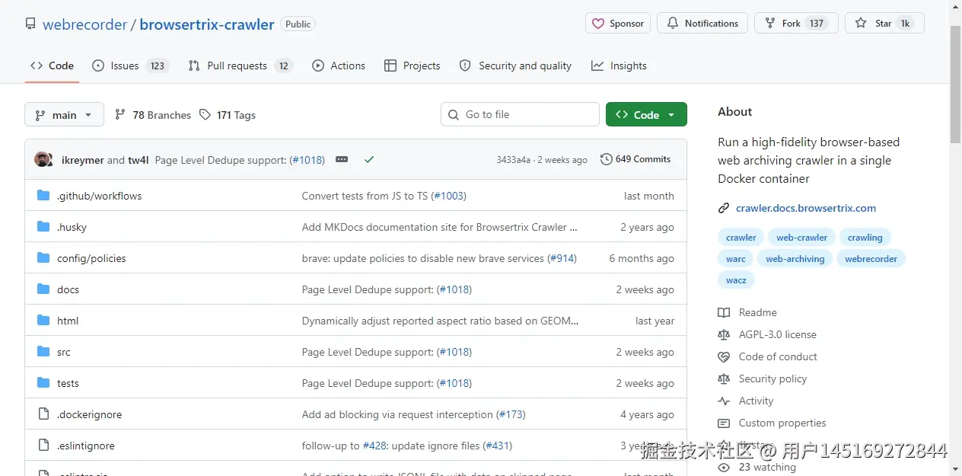Click the tests folder icon
Image resolution: width=962 pixels, height=476 pixels.
[x=43, y=383]
